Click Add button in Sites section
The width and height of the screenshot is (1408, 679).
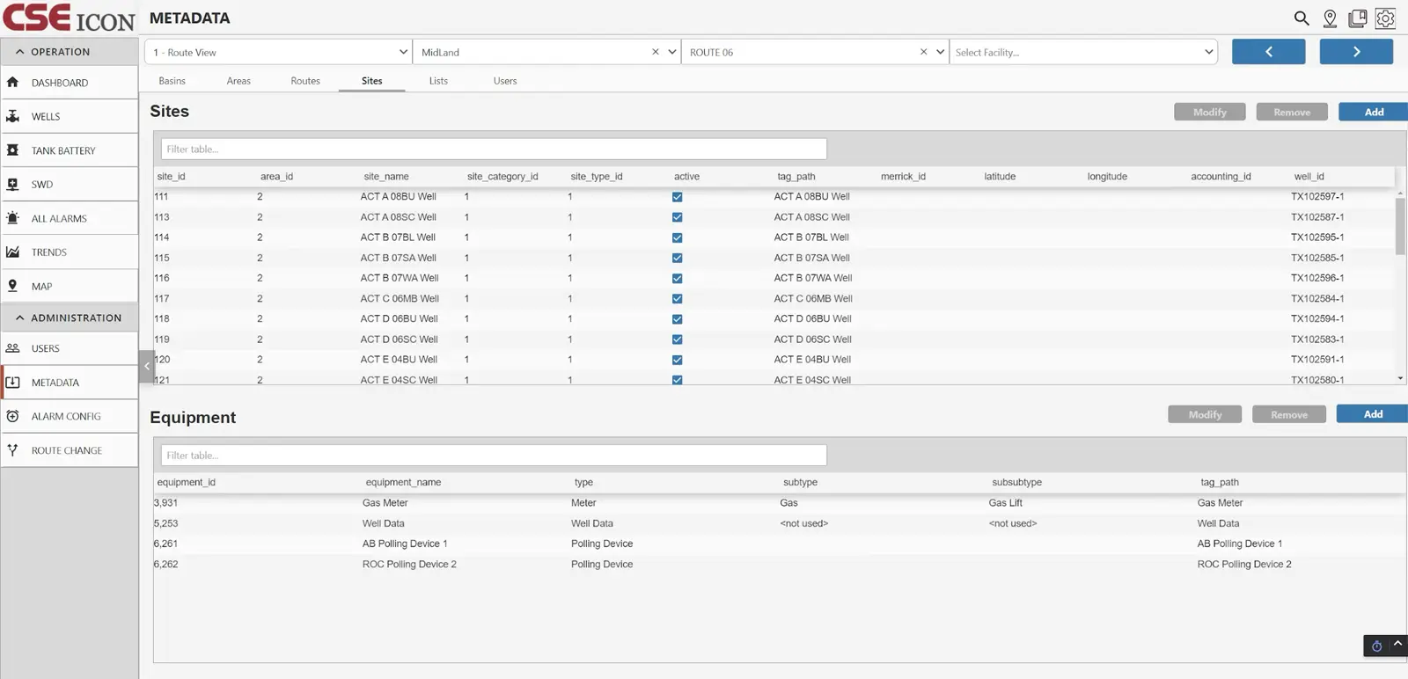1373,112
